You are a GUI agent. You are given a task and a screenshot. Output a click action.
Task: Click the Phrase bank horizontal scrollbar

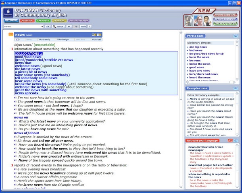[x=209, y=82]
